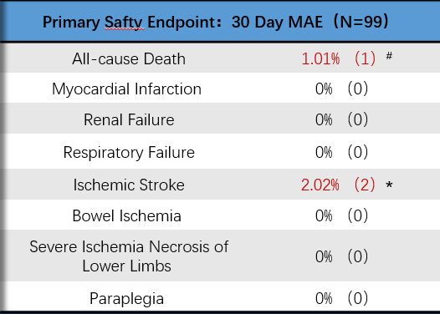Select the Renal Failure label
The image size is (440, 314).
(129, 119)
